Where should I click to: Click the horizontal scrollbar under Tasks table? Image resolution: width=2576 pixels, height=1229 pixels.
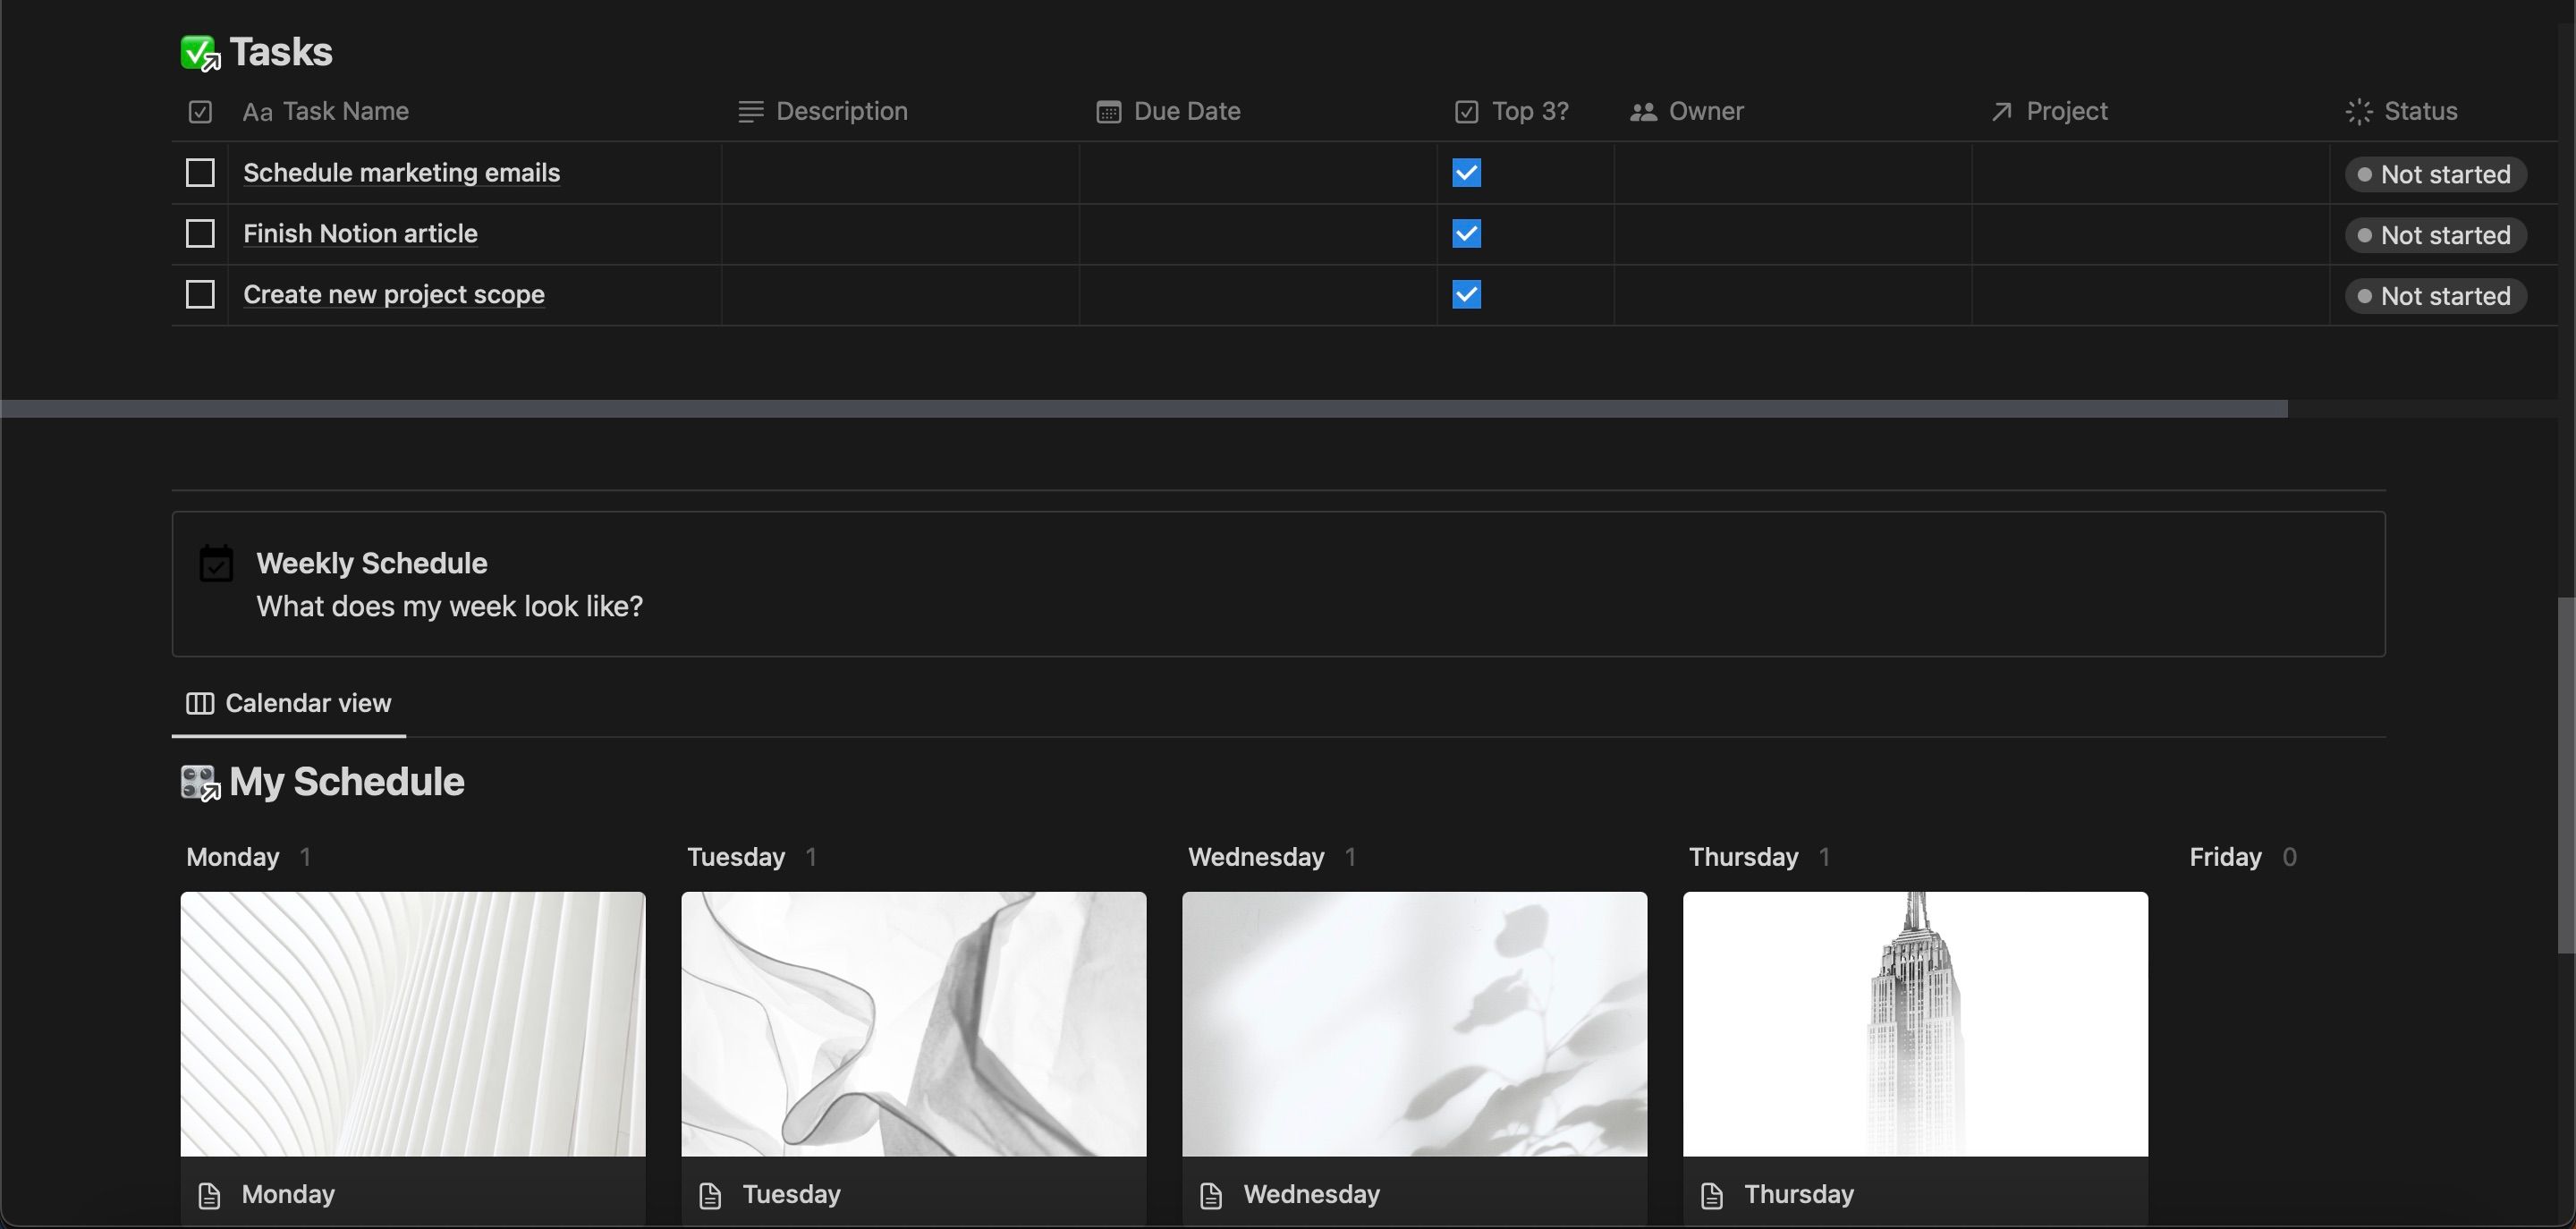[1143, 409]
